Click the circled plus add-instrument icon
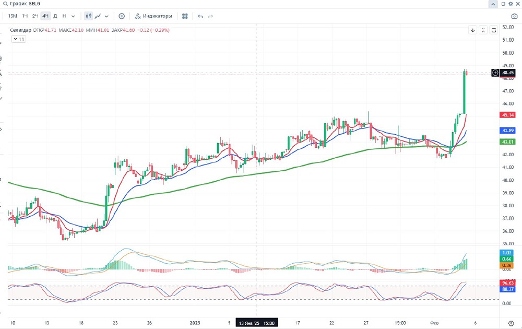The height and width of the screenshot is (329, 522). point(122,16)
